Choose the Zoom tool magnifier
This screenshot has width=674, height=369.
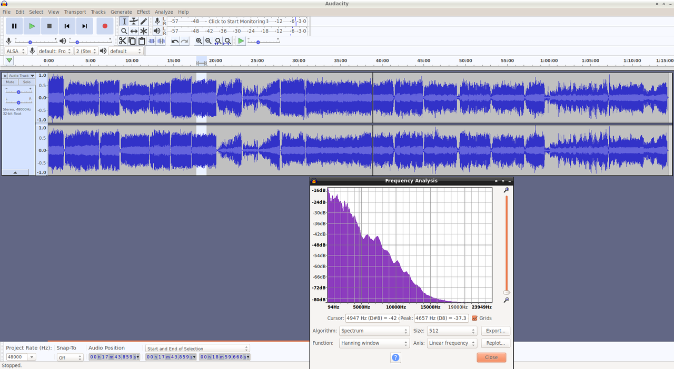pyautogui.click(x=124, y=31)
